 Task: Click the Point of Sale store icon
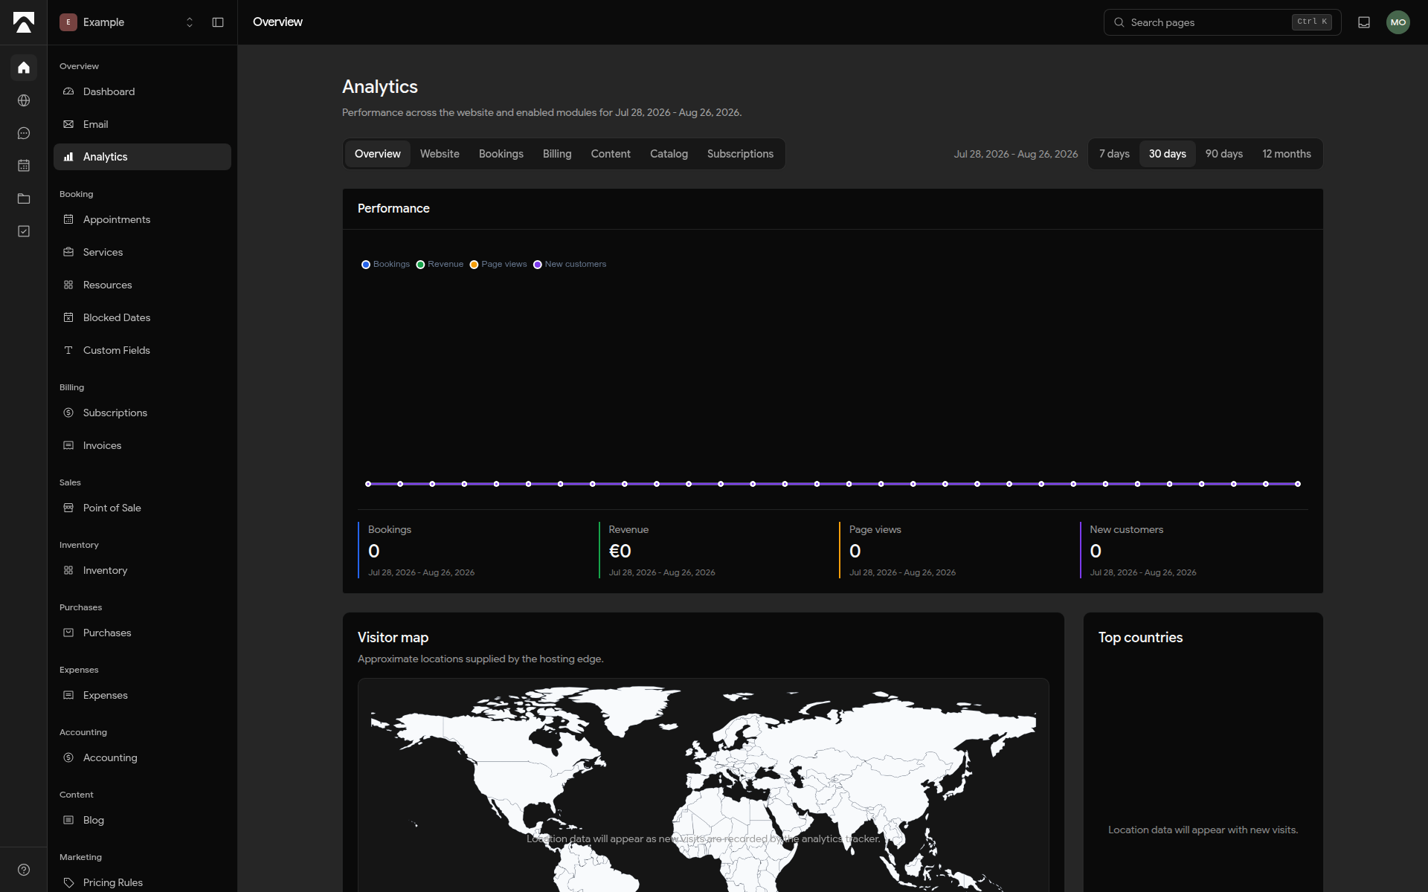tap(68, 508)
